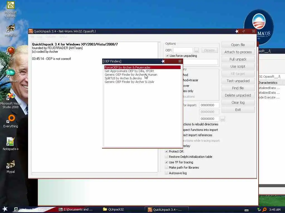Click the log panel horizontal scrollbar
Screen dimensions: 285x213
click(x=95, y=174)
